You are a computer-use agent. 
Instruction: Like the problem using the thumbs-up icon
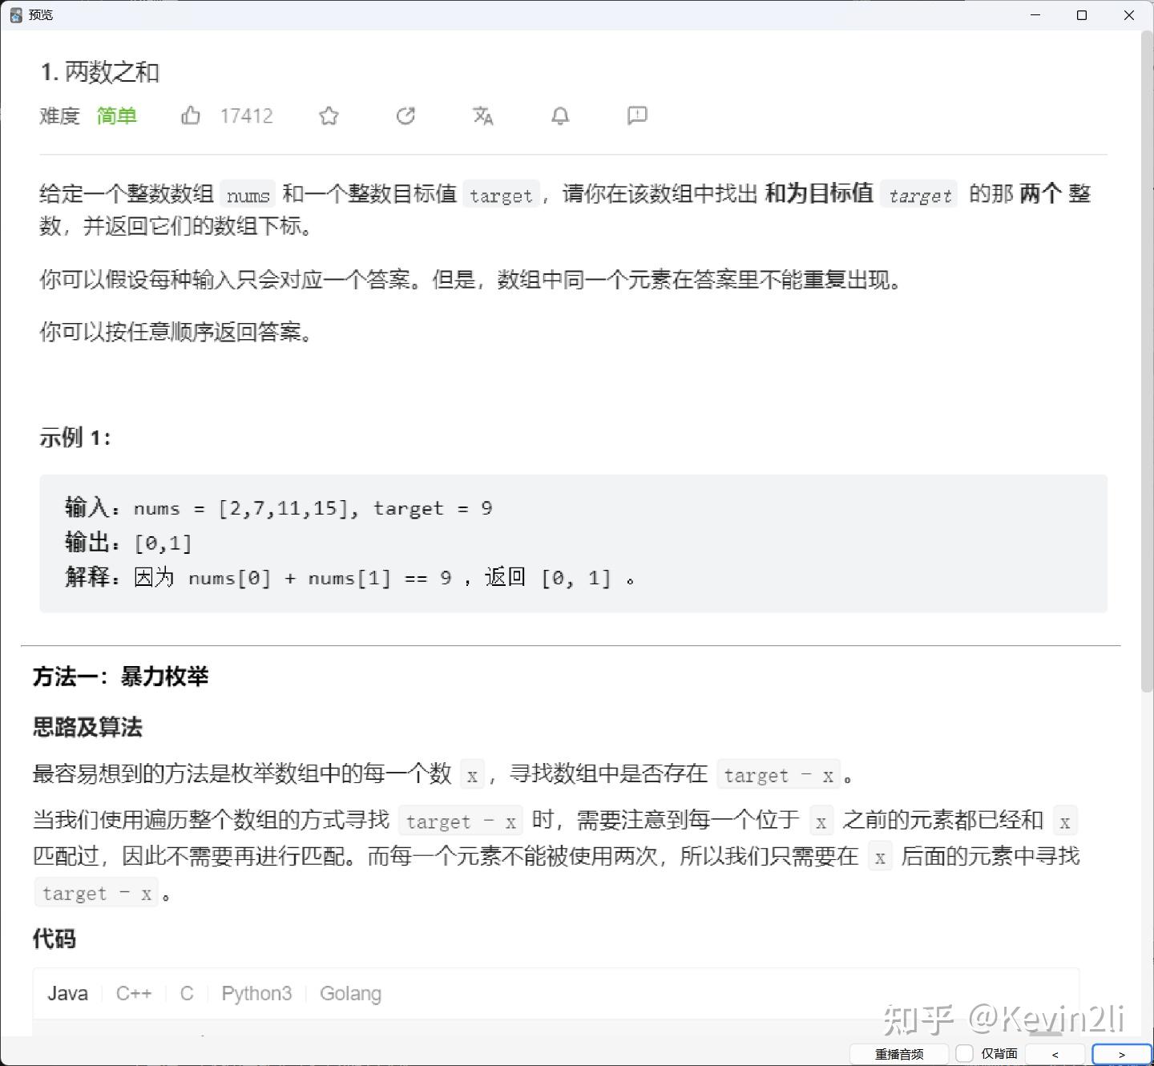click(190, 115)
